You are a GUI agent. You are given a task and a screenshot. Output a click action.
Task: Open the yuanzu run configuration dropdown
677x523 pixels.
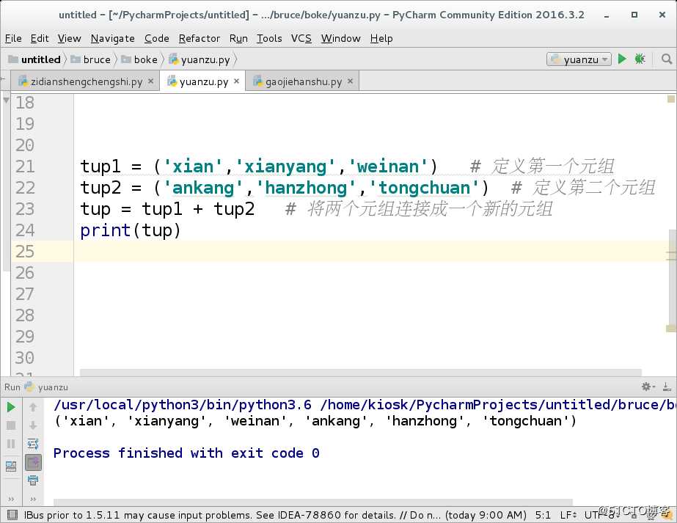click(579, 59)
